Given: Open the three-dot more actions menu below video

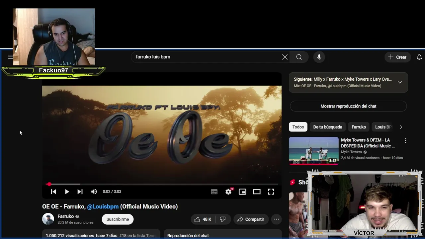Looking at the screenshot, I should (x=276, y=219).
